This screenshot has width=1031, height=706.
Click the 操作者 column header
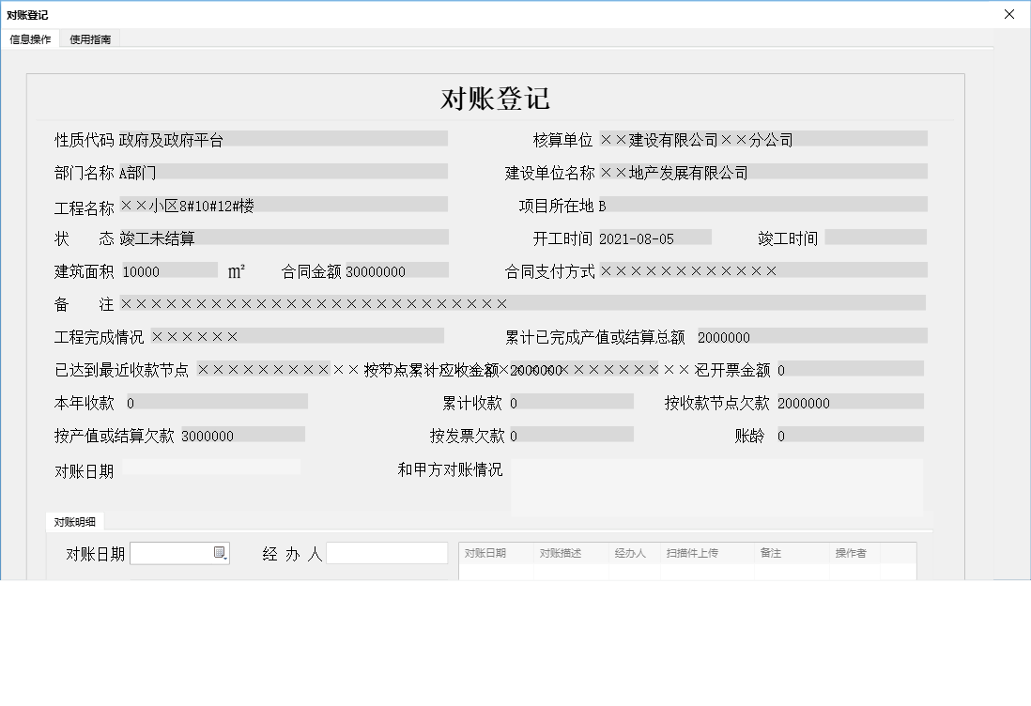click(x=851, y=553)
